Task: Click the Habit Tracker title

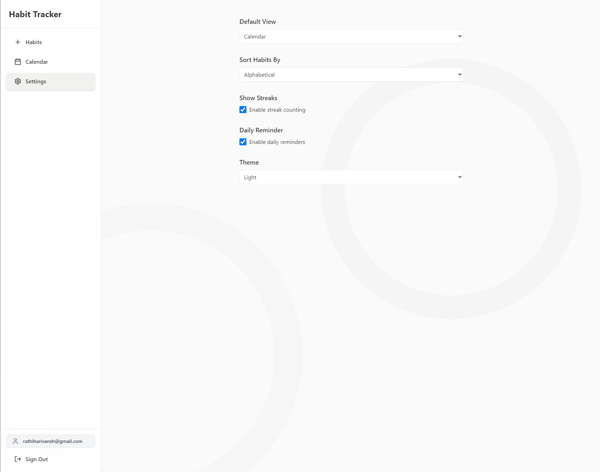Action: coord(35,14)
